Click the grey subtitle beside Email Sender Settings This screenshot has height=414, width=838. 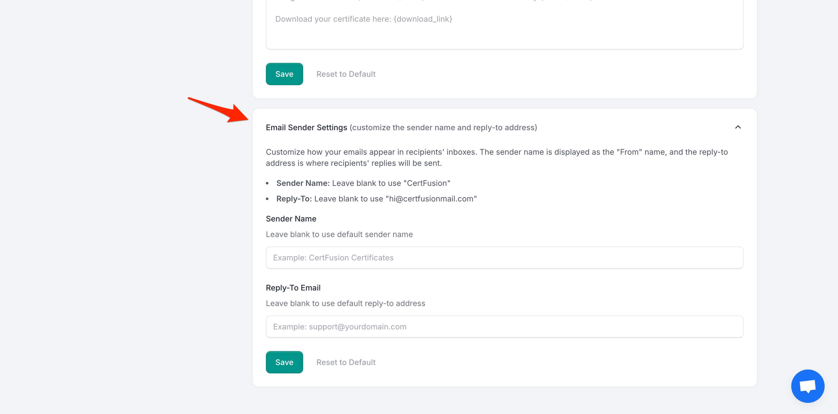click(443, 127)
